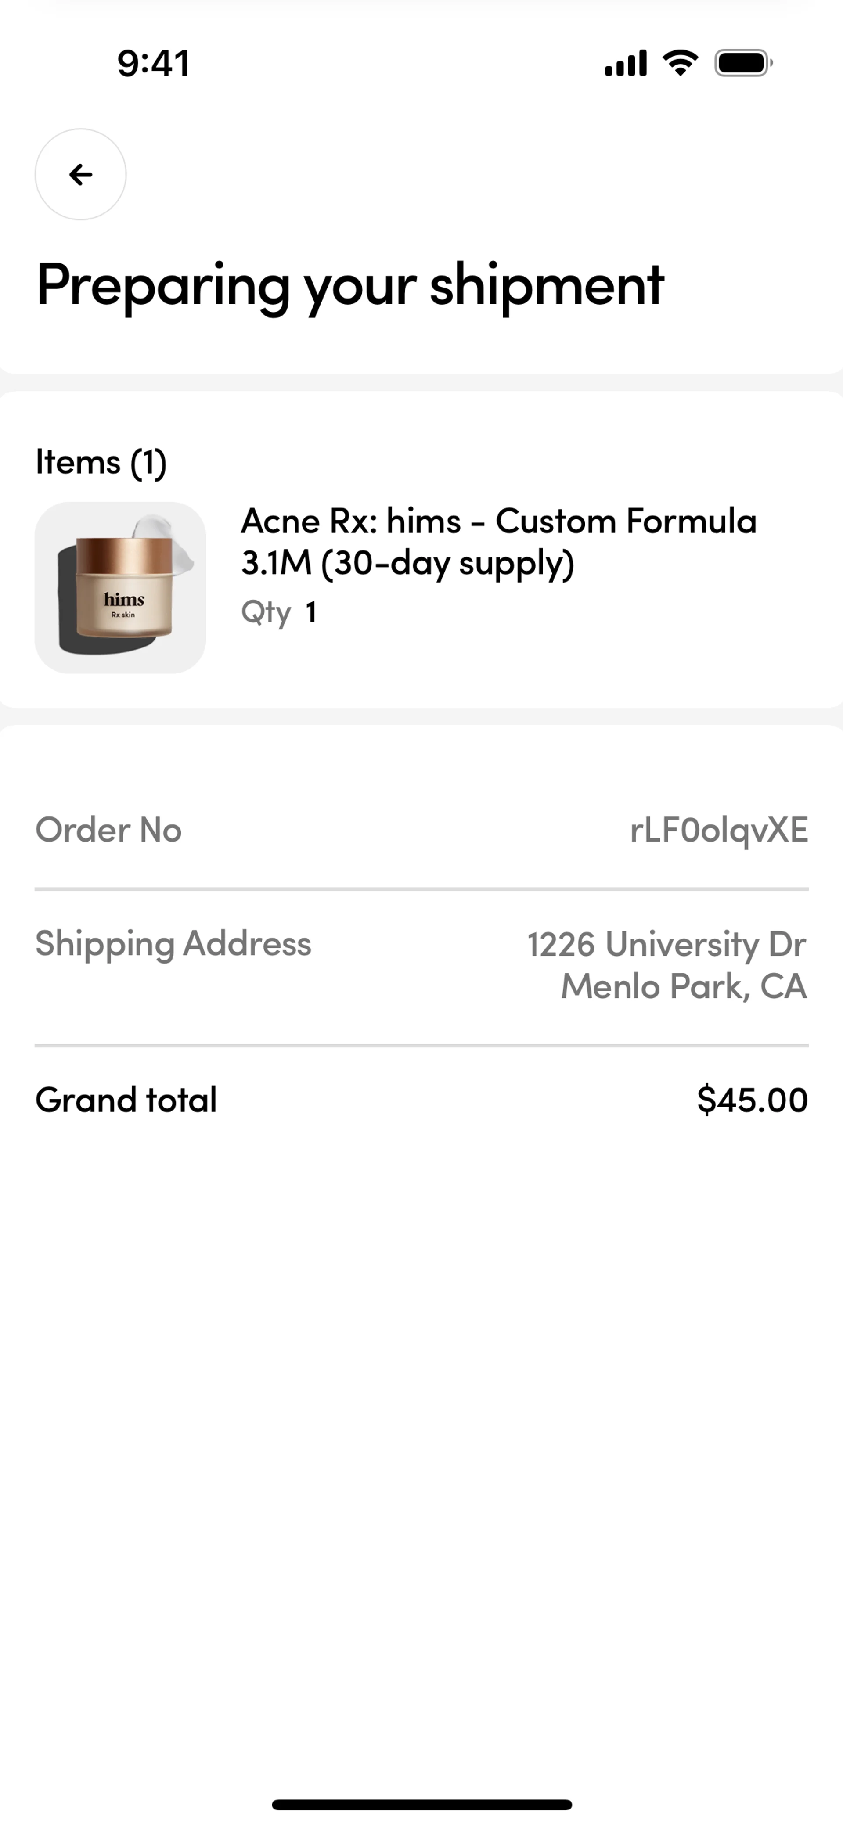Tap the back arrow button
The height and width of the screenshot is (1827, 843).
80,174
